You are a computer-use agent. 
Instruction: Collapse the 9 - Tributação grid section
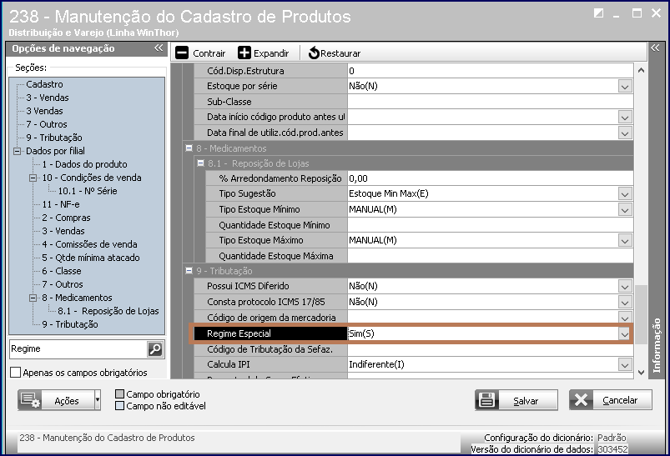189,270
